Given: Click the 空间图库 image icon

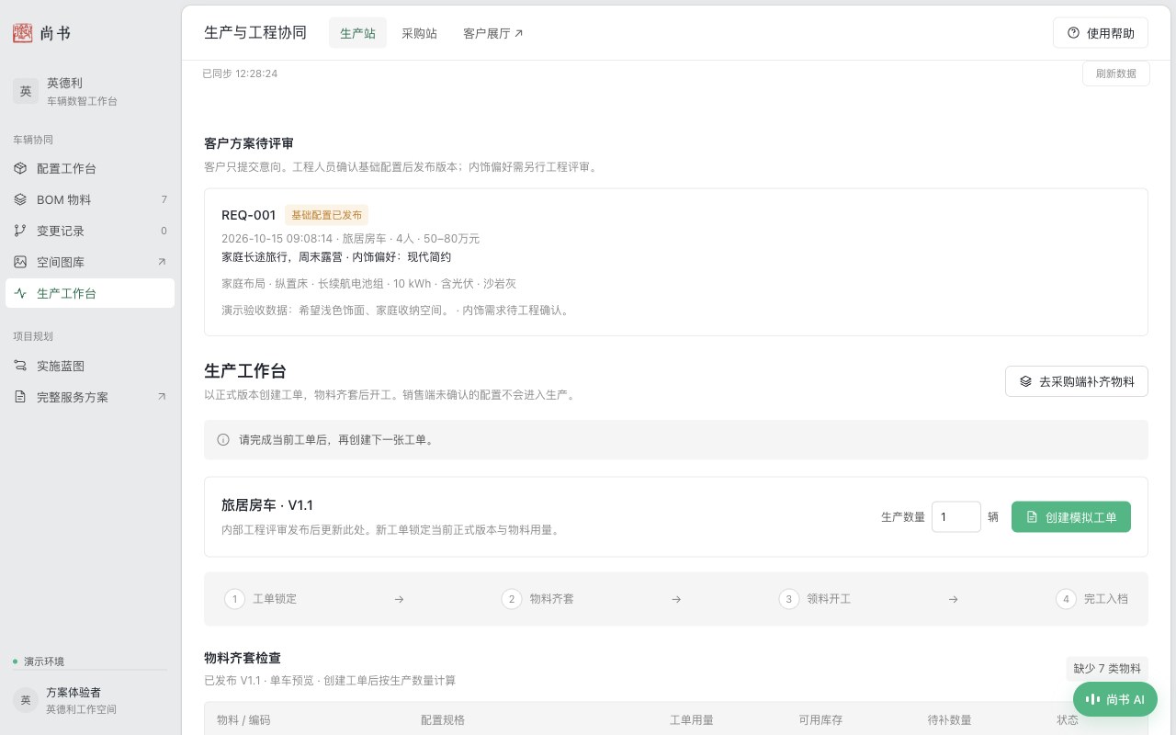Looking at the screenshot, I should (x=20, y=262).
